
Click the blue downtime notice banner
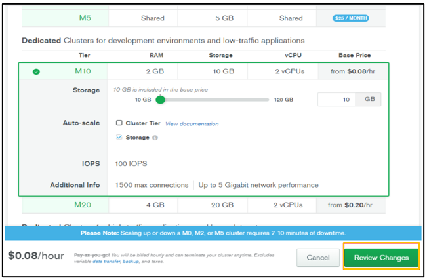point(213,233)
